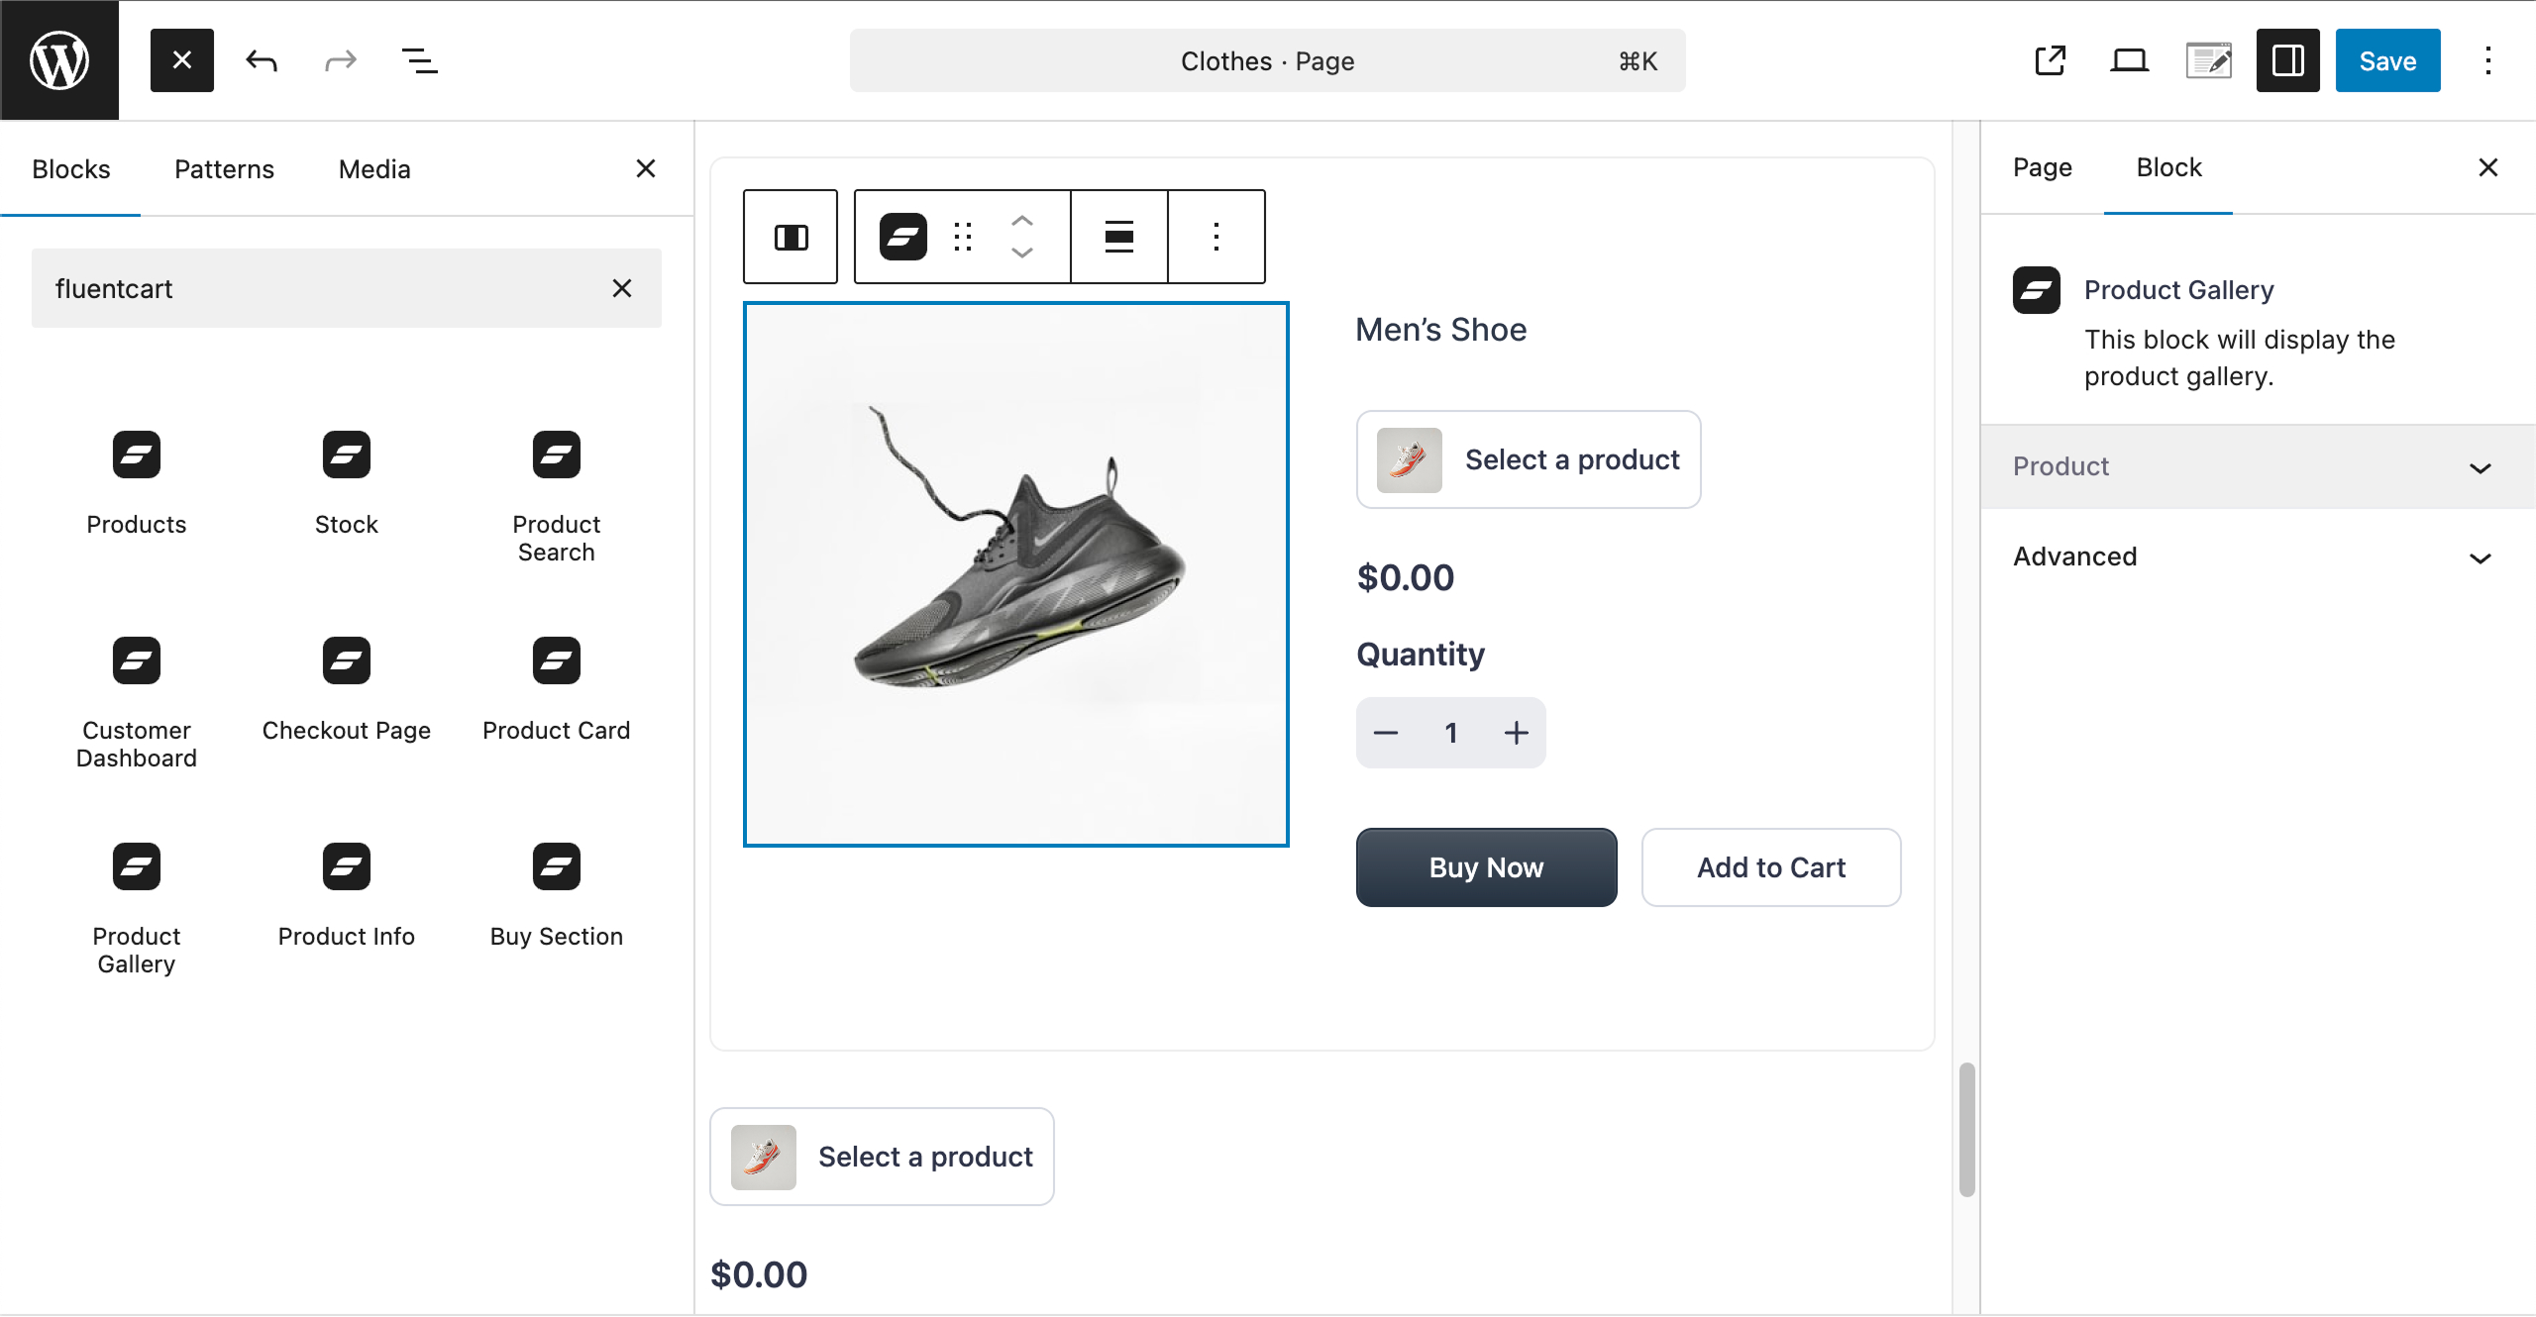Expand the Advanced settings panel
The height and width of the screenshot is (1317, 2536).
(2257, 557)
